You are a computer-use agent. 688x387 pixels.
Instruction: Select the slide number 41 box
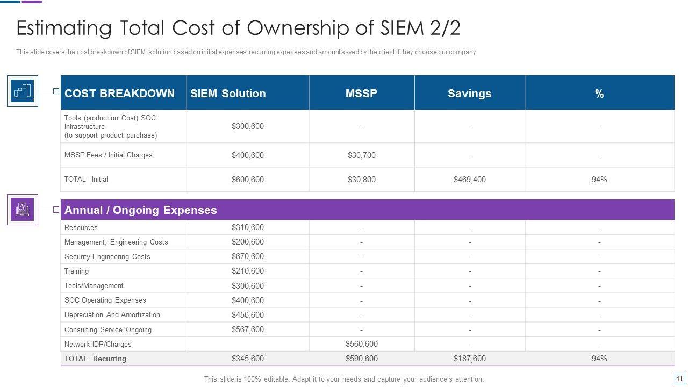click(x=679, y=378)
